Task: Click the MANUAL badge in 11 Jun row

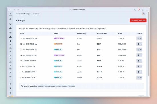Action: tap(58, 61)
